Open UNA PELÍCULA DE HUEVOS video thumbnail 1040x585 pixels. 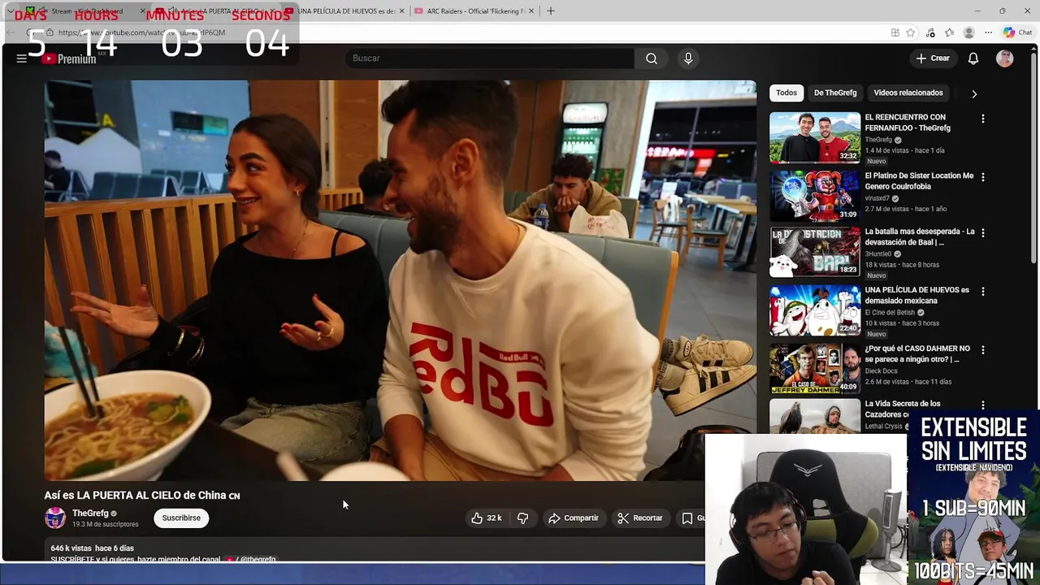815,311
